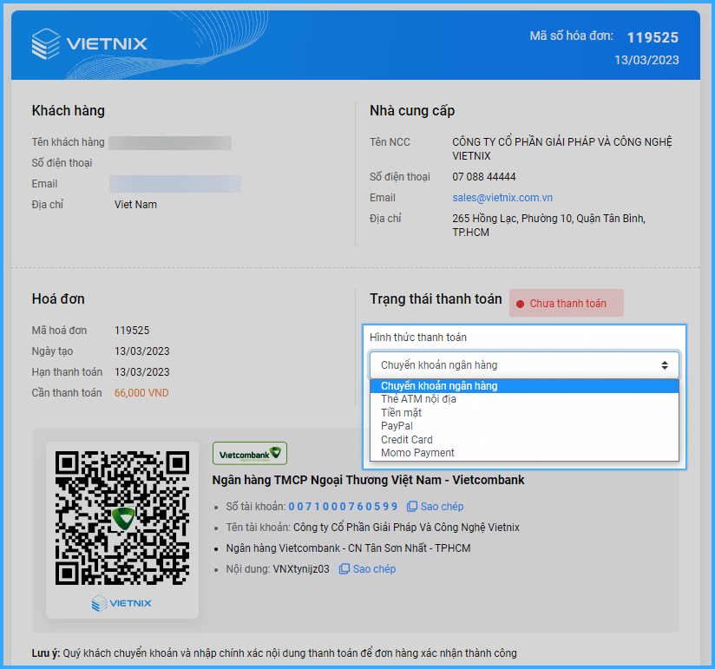Click the invoice number 119525 in header
The image size is (715, 669).
pos(653,37)
